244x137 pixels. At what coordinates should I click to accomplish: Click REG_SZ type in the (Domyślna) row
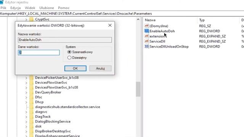coord(205,26)
